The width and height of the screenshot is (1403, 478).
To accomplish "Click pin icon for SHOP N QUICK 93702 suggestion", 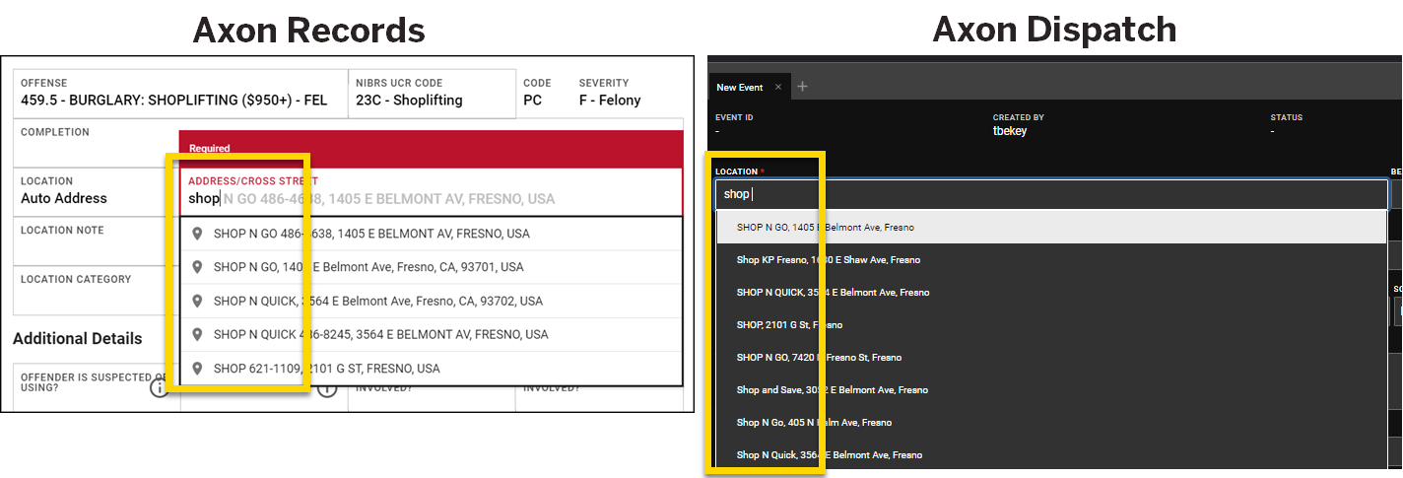I will [197, 302].
